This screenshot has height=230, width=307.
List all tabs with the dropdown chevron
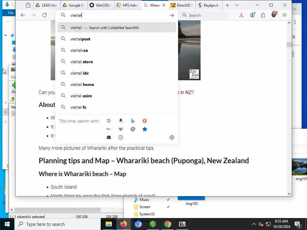(237, 5)
